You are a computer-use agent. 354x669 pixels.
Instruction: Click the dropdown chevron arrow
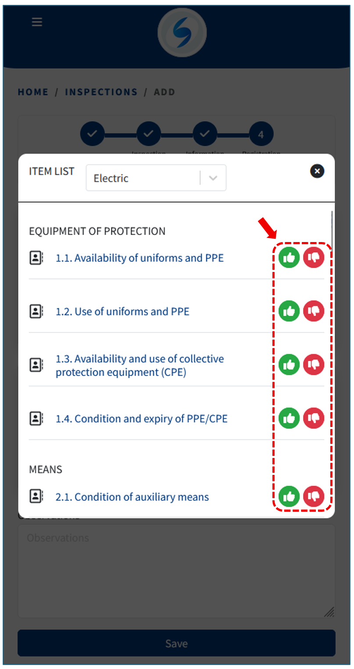(213, 178)
